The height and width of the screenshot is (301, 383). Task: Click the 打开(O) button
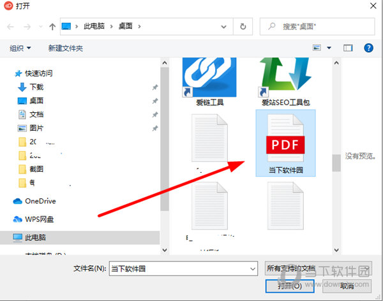[290, 286]
